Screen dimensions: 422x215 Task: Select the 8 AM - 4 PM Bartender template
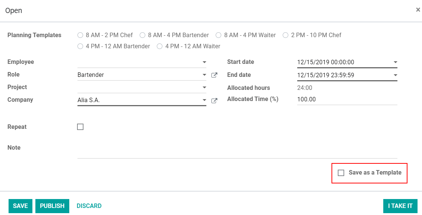[142, 35]
